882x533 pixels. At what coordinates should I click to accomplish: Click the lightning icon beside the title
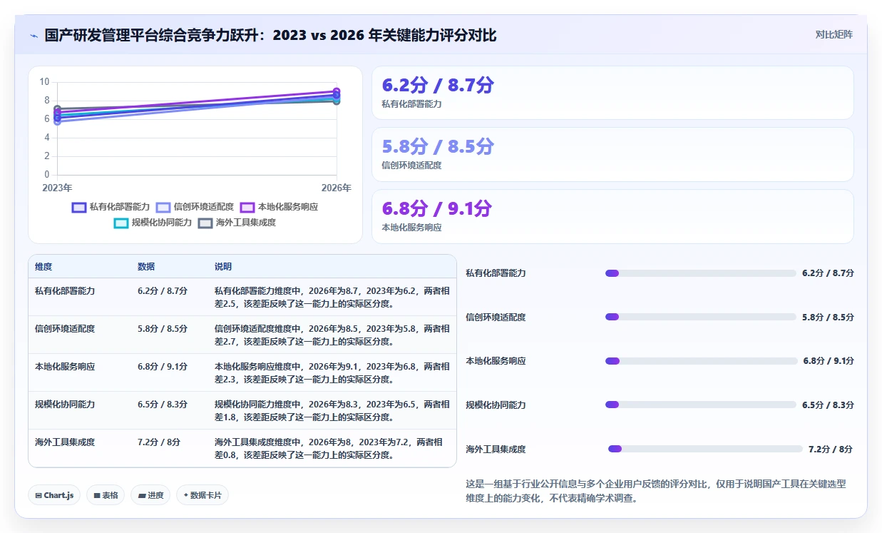[x=34, y=36]
